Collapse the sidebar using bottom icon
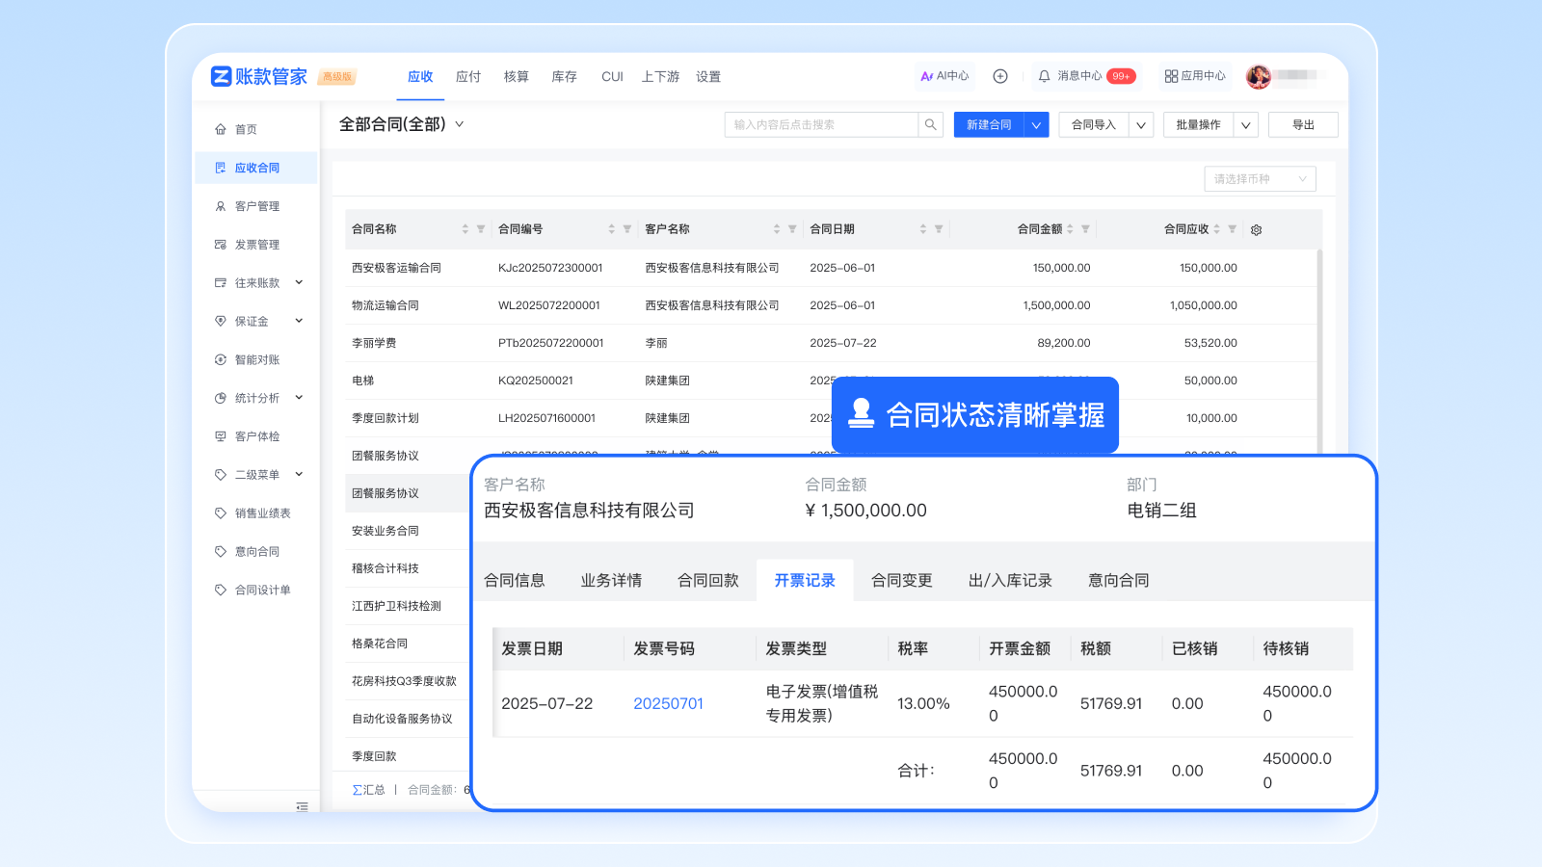 point(302,806)
